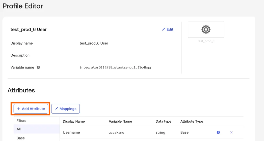Click the Add Attribute button

click(31, 109)
